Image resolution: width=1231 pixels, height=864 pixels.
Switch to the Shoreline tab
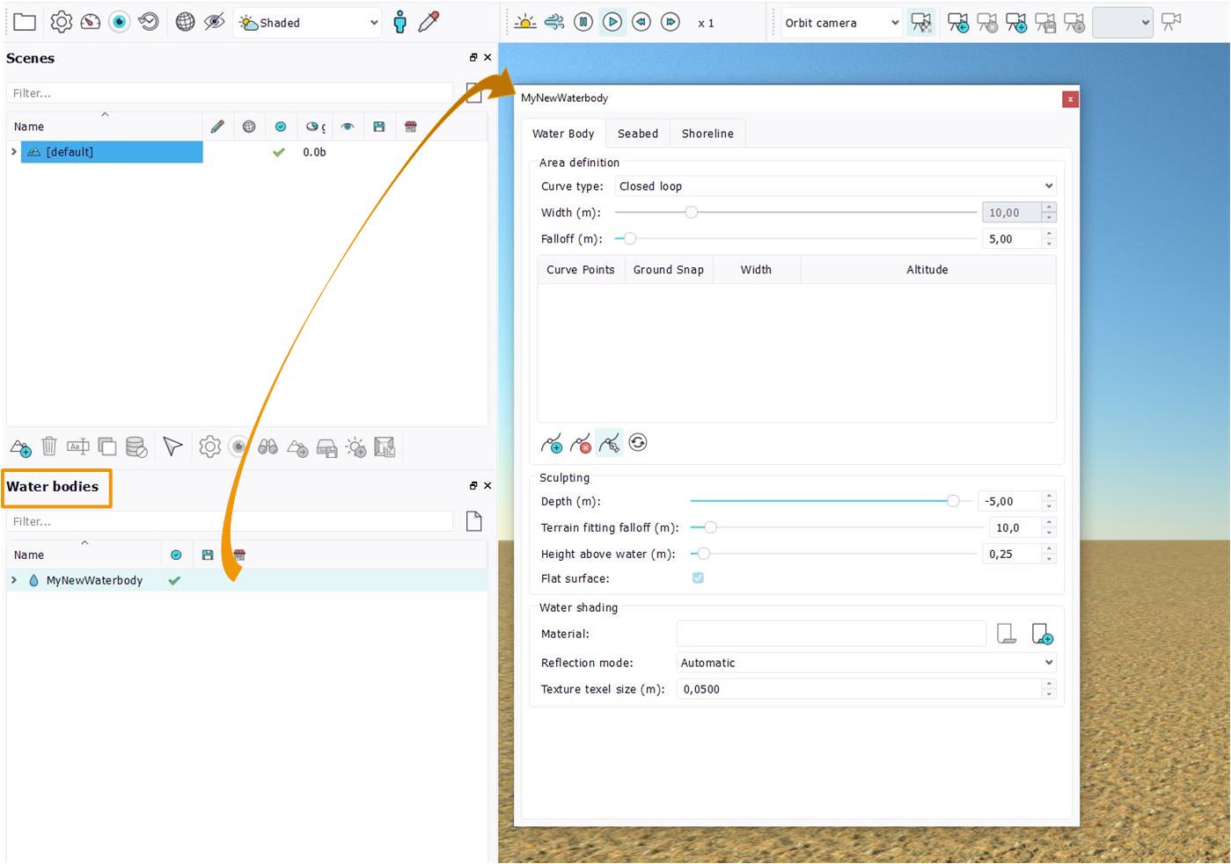point(707,134)
